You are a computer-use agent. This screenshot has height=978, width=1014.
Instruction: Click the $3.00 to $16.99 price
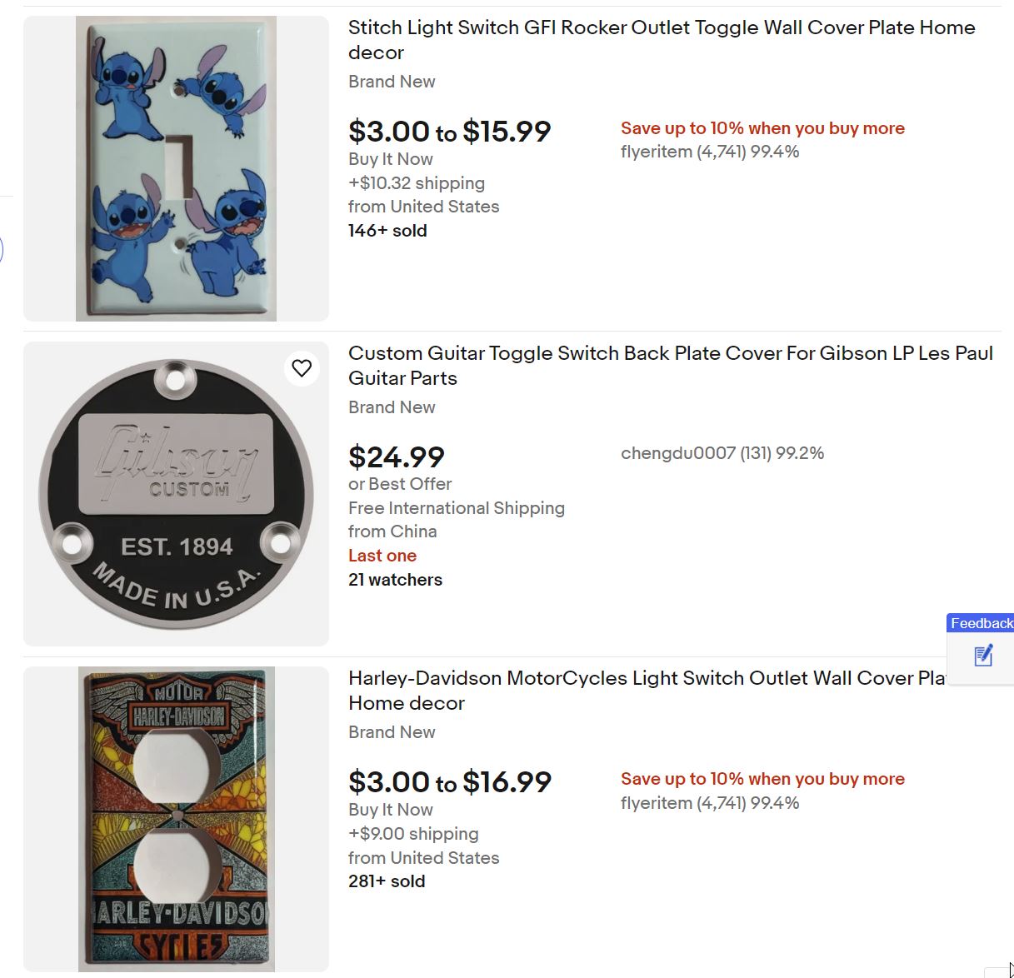click(x=449, y=781)
